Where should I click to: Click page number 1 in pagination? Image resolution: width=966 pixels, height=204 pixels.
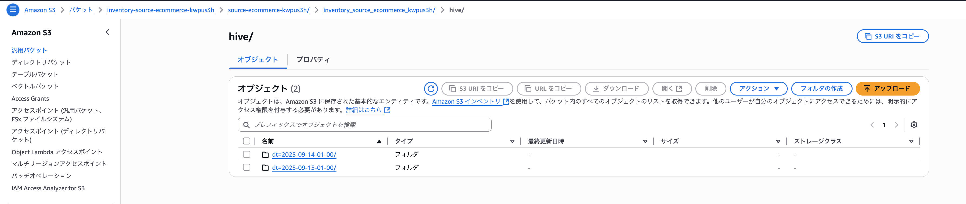[884, 125]
